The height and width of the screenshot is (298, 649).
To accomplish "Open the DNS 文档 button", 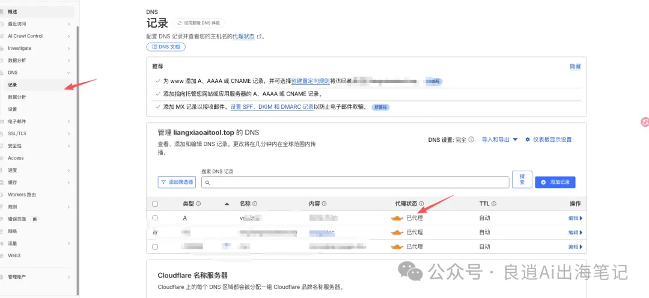I will click(166, 47).
